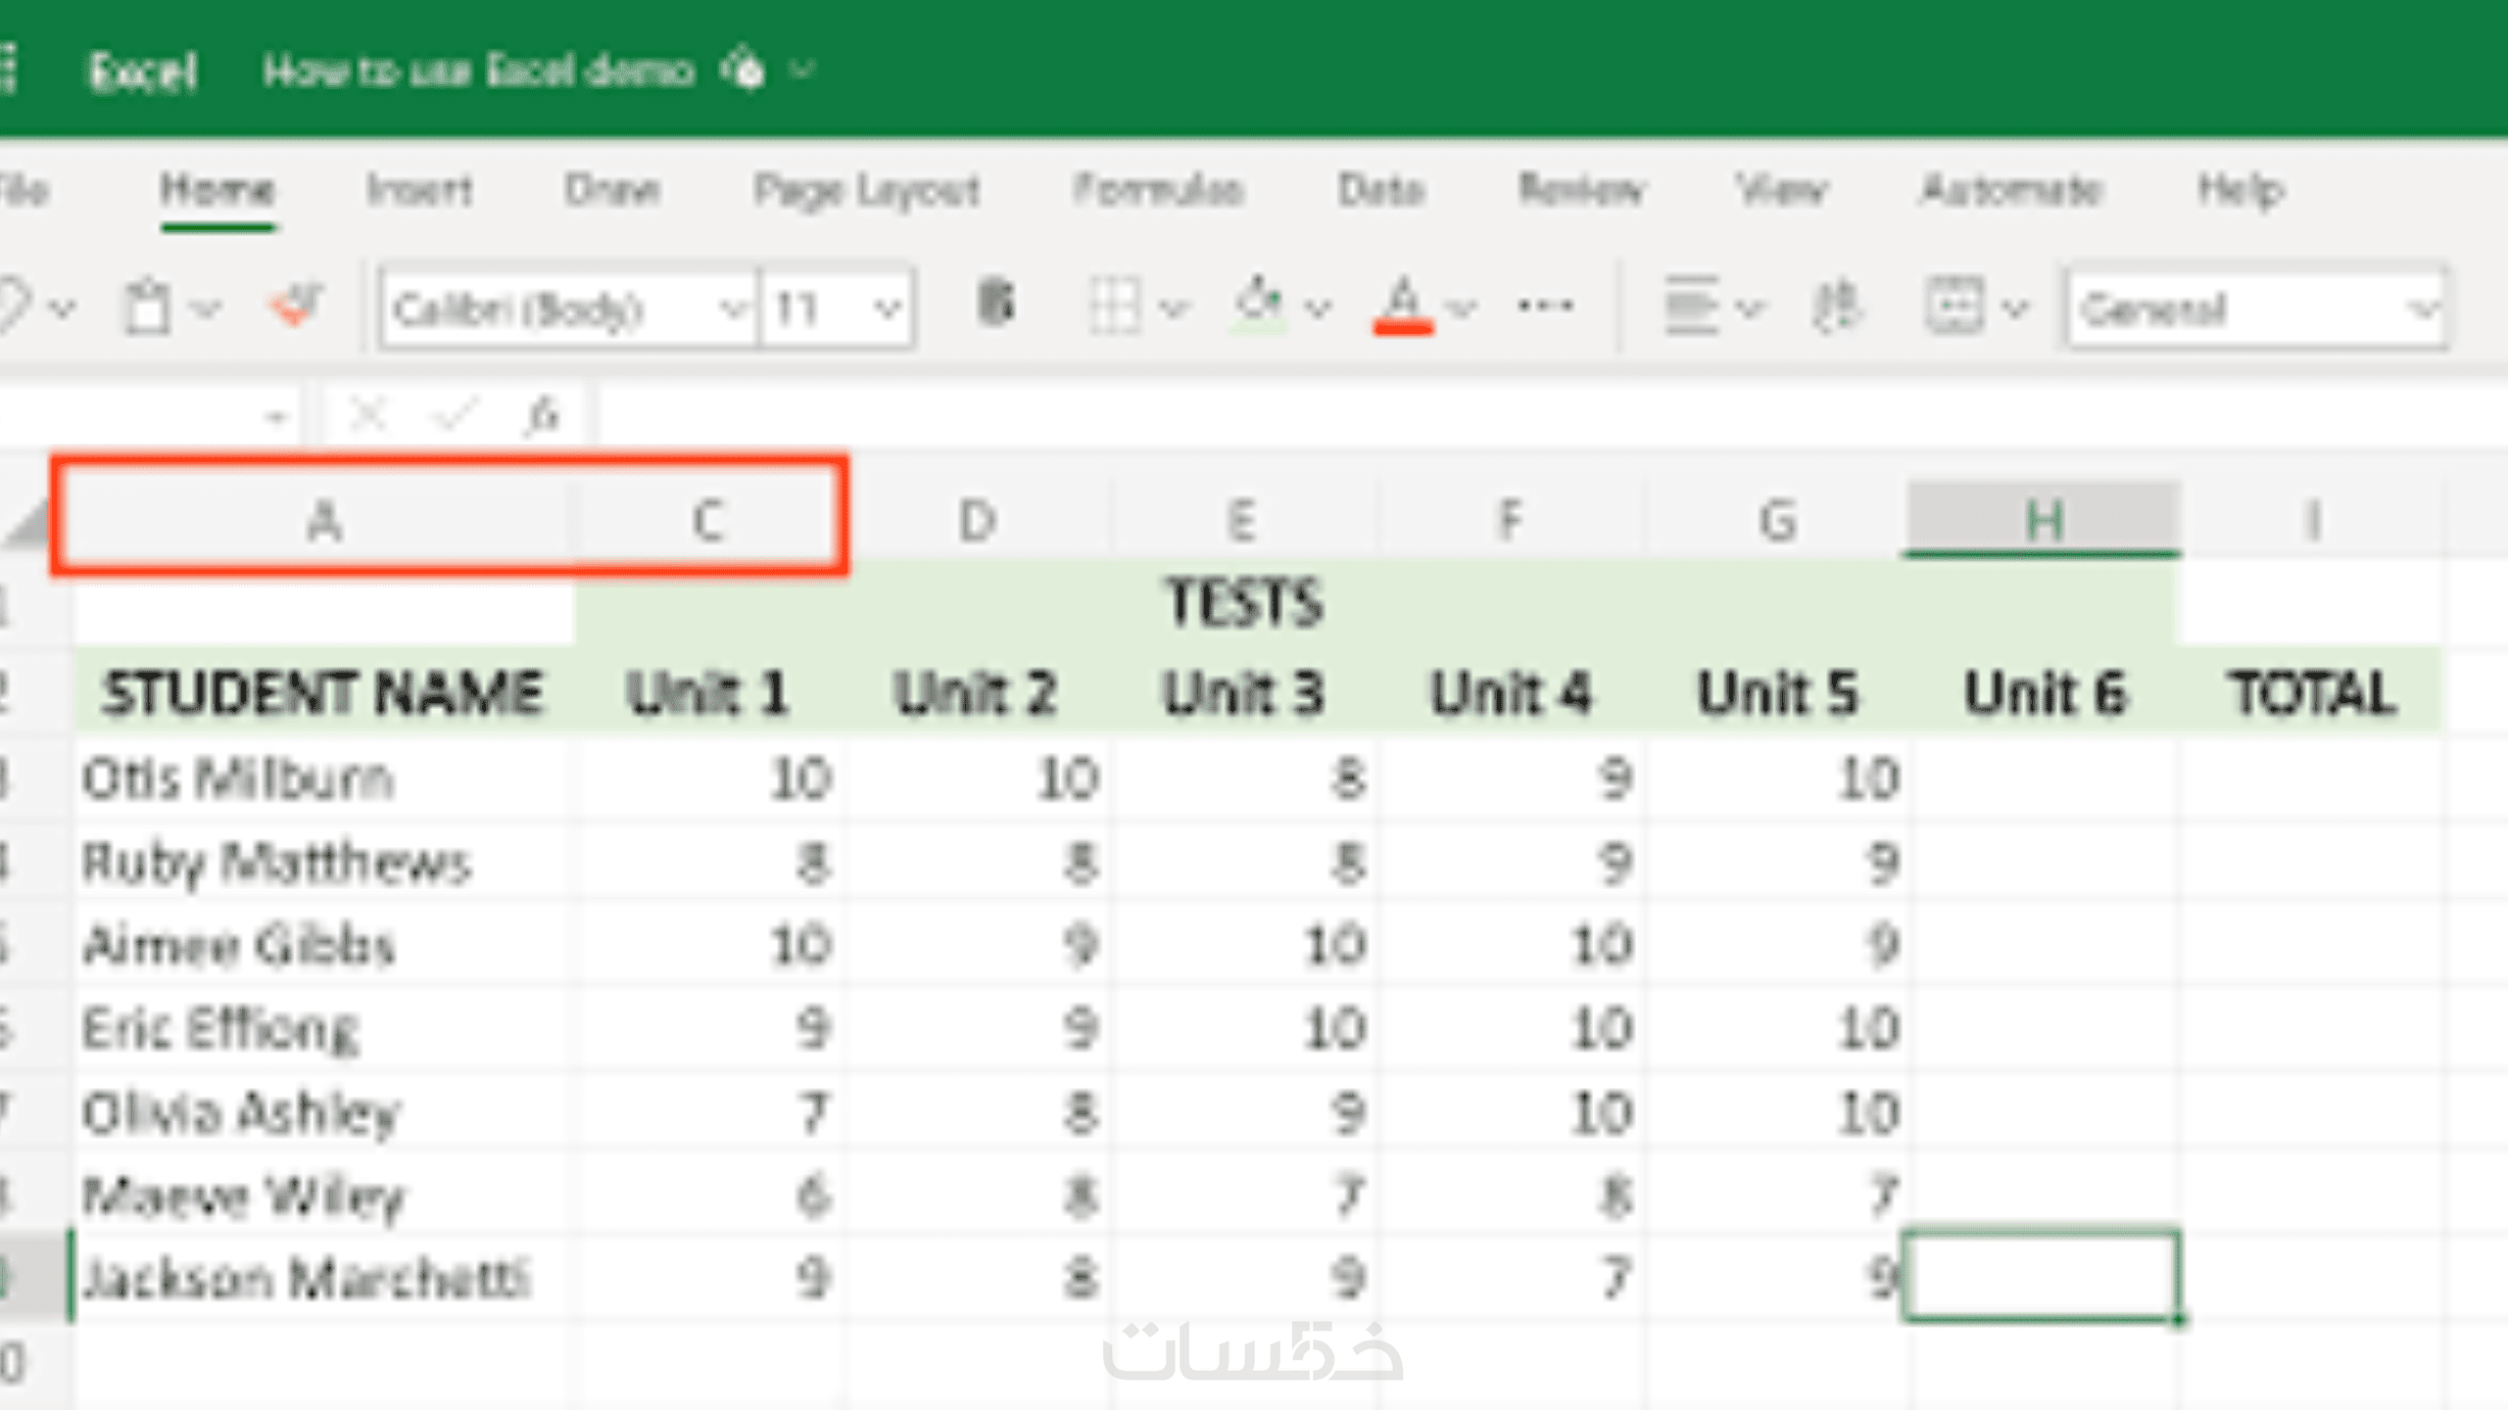Click the Borders grid icon
Screen dimensions: 2508x1410
pyautogui.click(x=1115, y=307)
